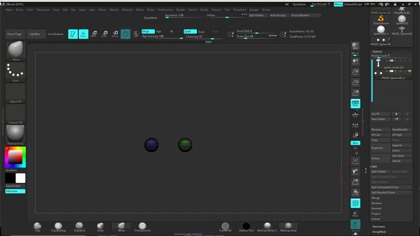Select the Rotate gizmo tool

pyautogui.click(x=115, y=34)
